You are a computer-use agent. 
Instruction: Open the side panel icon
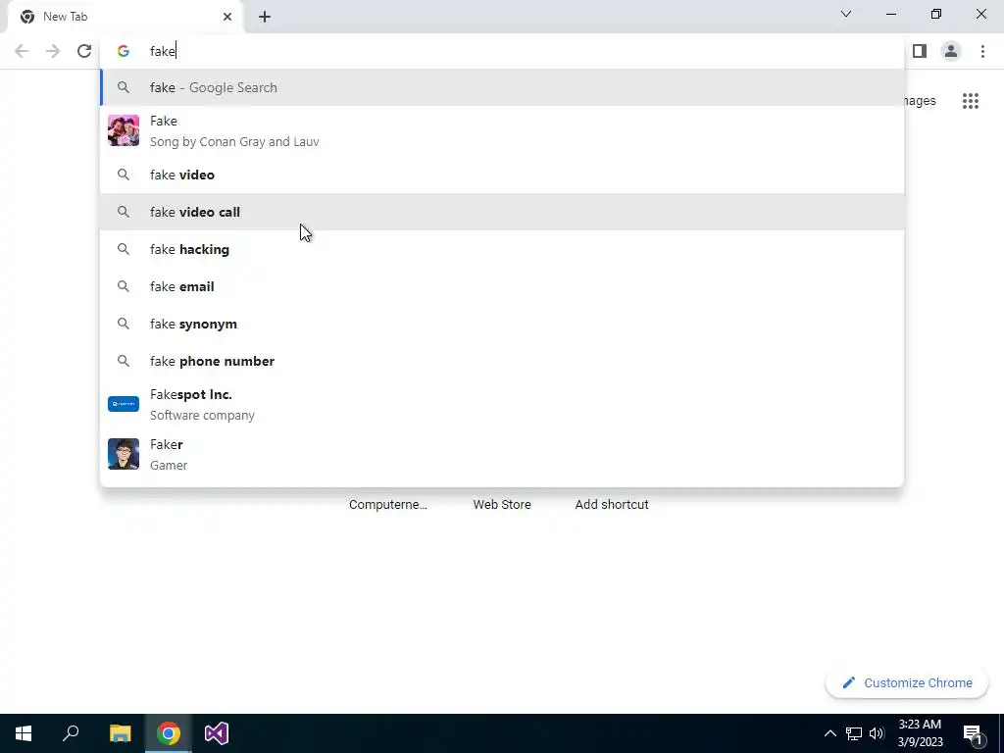click(920, 51)
